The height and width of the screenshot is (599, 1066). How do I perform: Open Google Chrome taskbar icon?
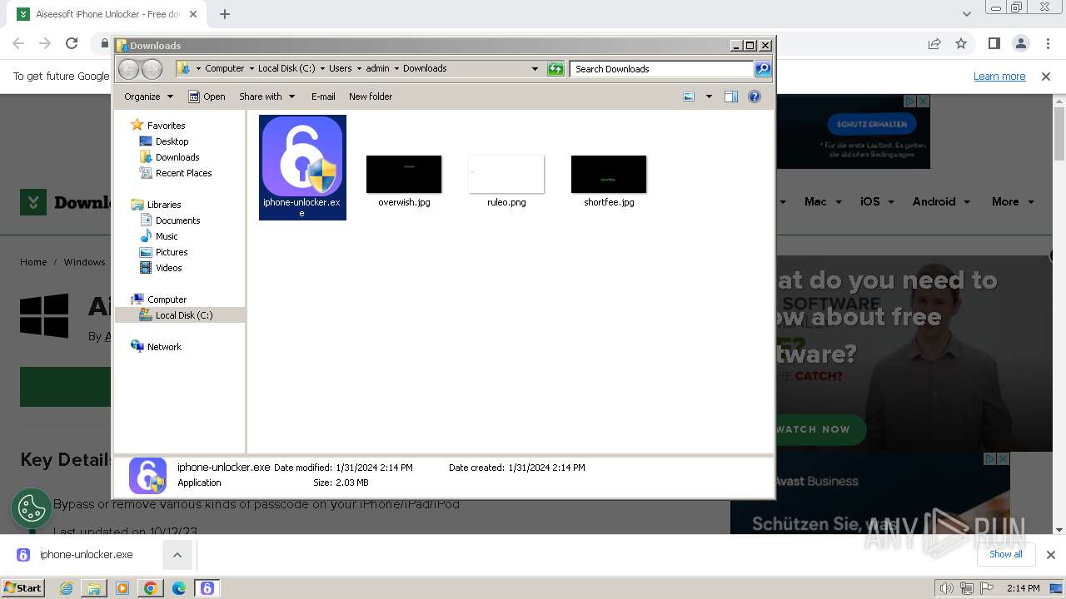tap(151, 588)
